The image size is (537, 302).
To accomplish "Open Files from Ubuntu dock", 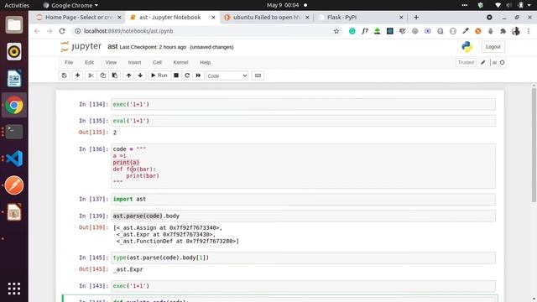I will (14, 25).
